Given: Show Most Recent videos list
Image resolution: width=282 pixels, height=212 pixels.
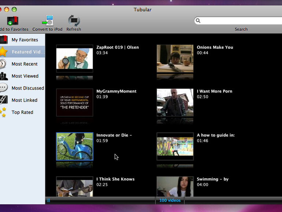Looking at the screenshot, I should tap(22, 64).
